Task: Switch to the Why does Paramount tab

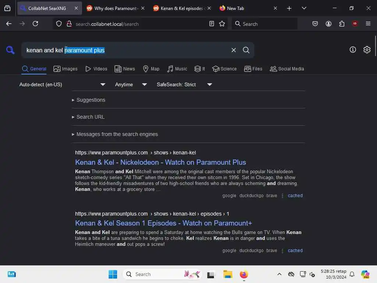Action: click(x=116, y=8)
